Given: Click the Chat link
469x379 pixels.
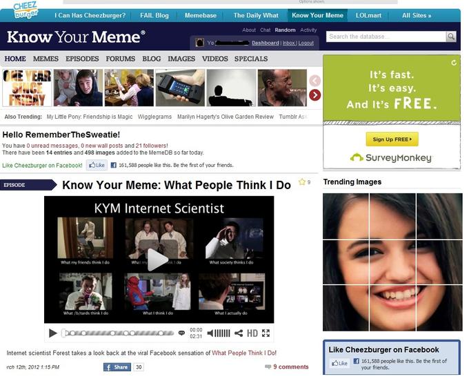Looking at the screenshot, I should pyautogui.click(x=265, y=30).
